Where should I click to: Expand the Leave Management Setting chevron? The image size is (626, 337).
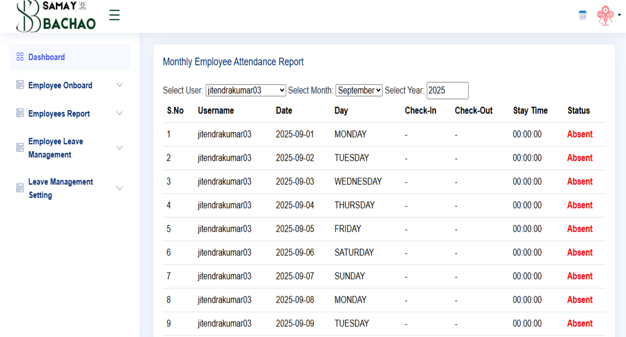pyautogui.click(x=119, y=188)
